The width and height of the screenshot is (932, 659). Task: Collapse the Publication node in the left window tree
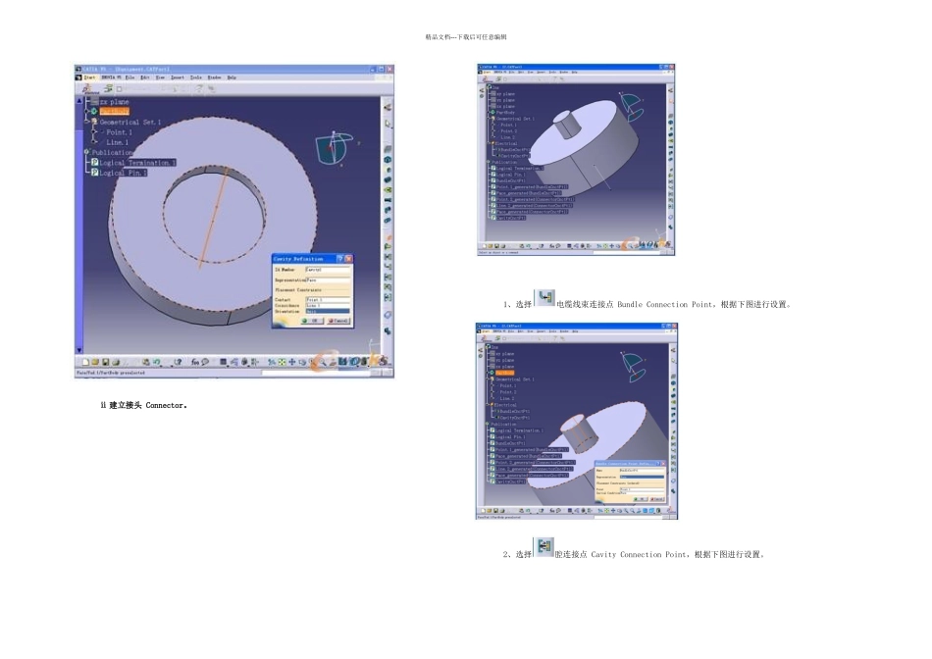click(86, 152)
